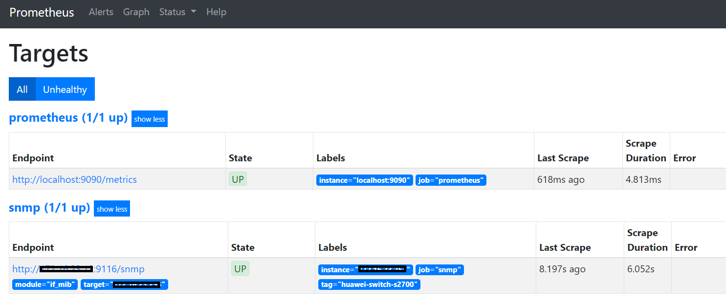Screen dimensions: 726x306
Task: Click Labels column header in snmp table
Action: (x=332, y=247)
